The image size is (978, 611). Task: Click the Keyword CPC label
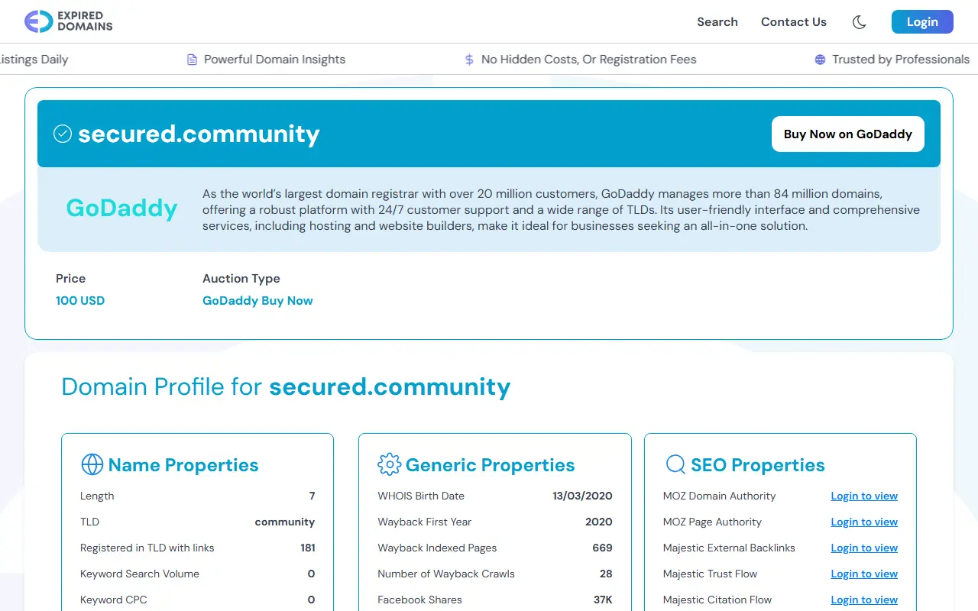point(114,600)
